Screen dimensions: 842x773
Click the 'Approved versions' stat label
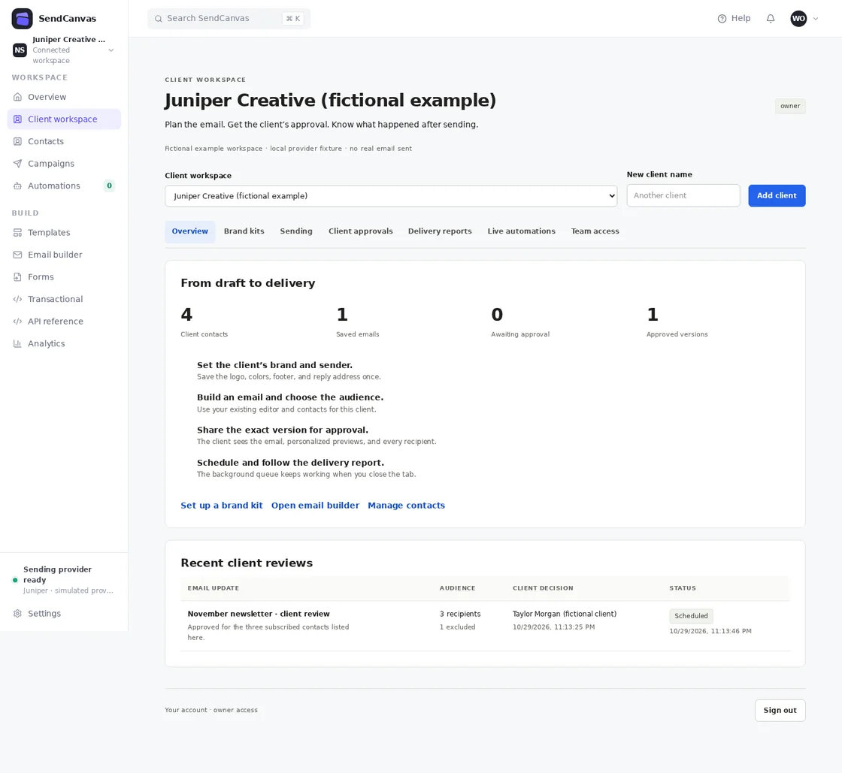coord(677,334)
